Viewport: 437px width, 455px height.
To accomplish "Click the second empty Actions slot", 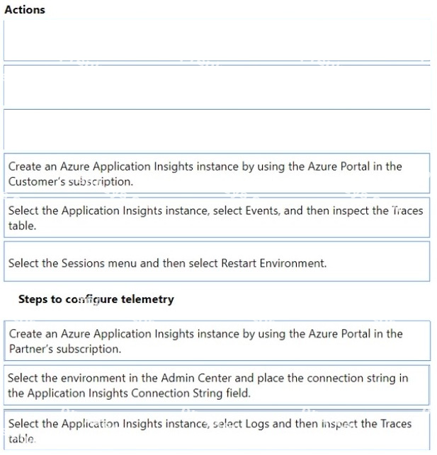I will pyautogui.click(x=217, y=86).
